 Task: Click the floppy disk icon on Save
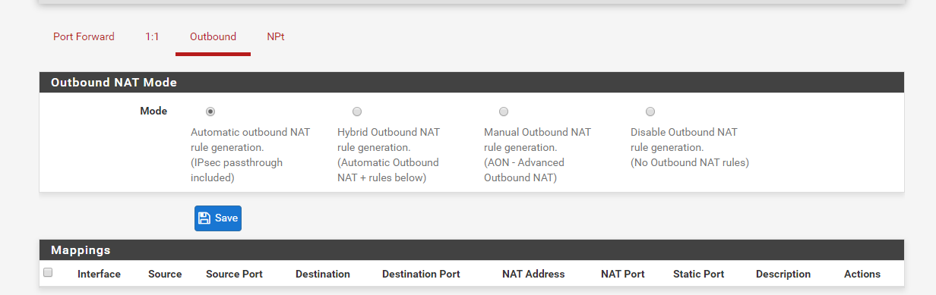[204, 218]
